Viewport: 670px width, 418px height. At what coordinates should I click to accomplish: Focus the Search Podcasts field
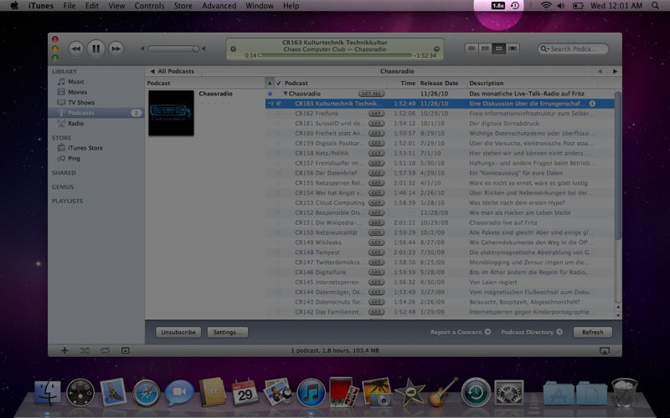tap(573, 49)
